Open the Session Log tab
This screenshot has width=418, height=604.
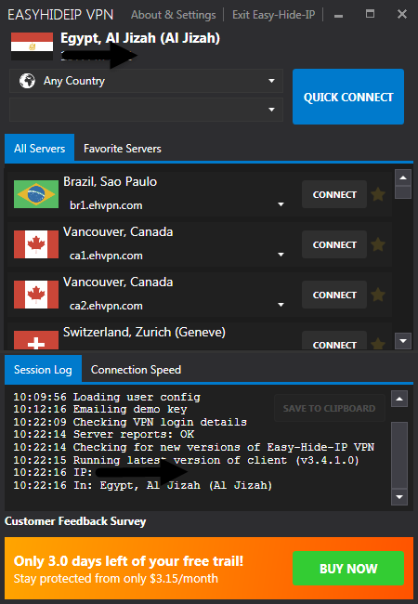[43, 370]
